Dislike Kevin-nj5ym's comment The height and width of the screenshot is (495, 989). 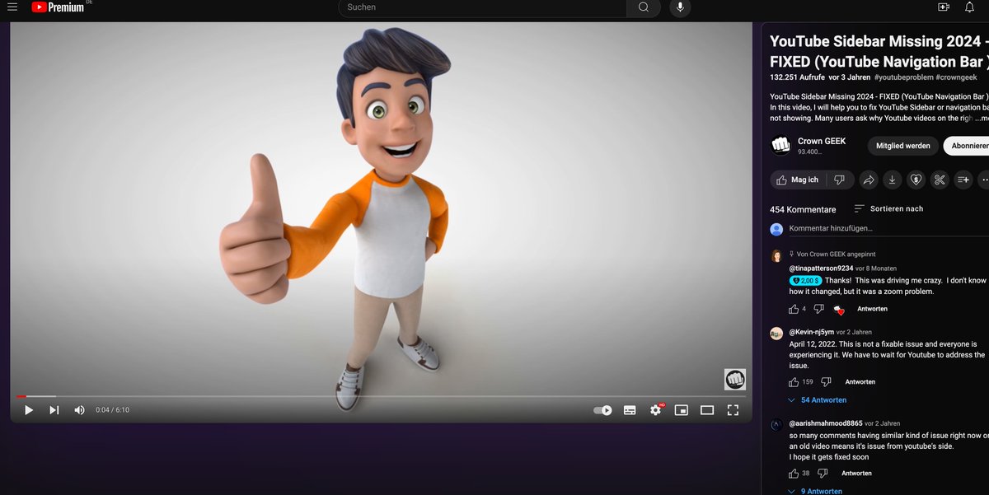pyautogui.click(x=826, y=382)
